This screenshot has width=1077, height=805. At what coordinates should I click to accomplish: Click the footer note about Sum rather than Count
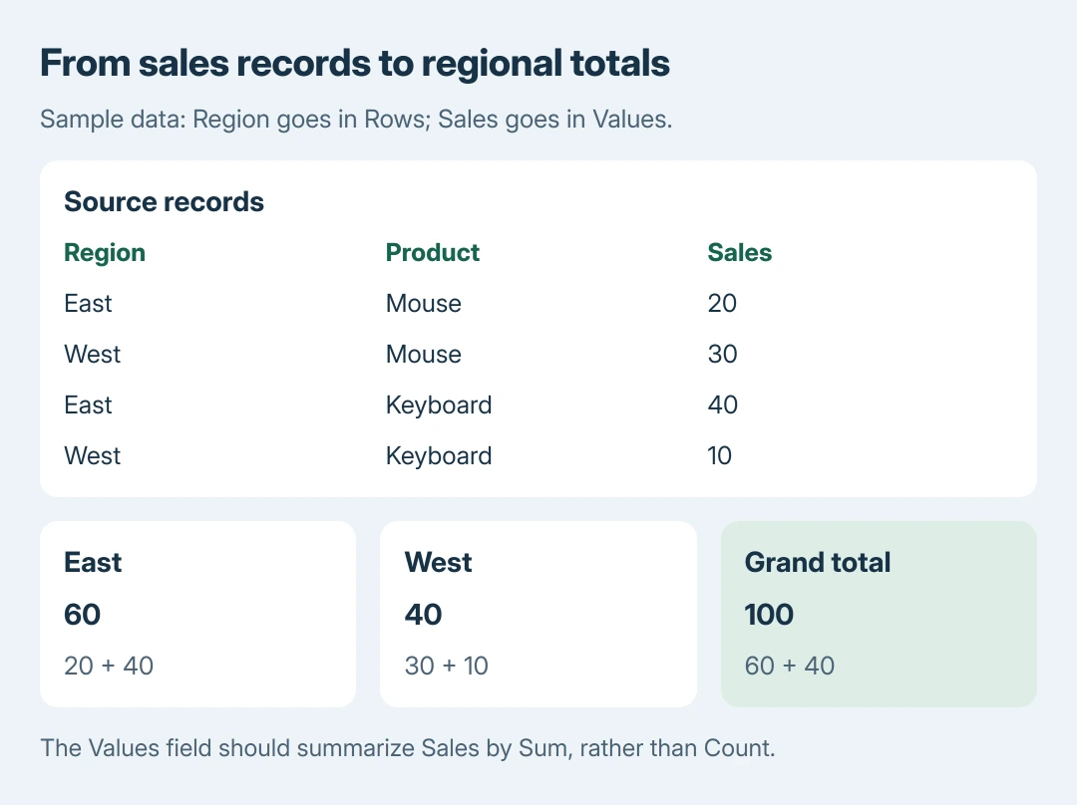[408, 748]
